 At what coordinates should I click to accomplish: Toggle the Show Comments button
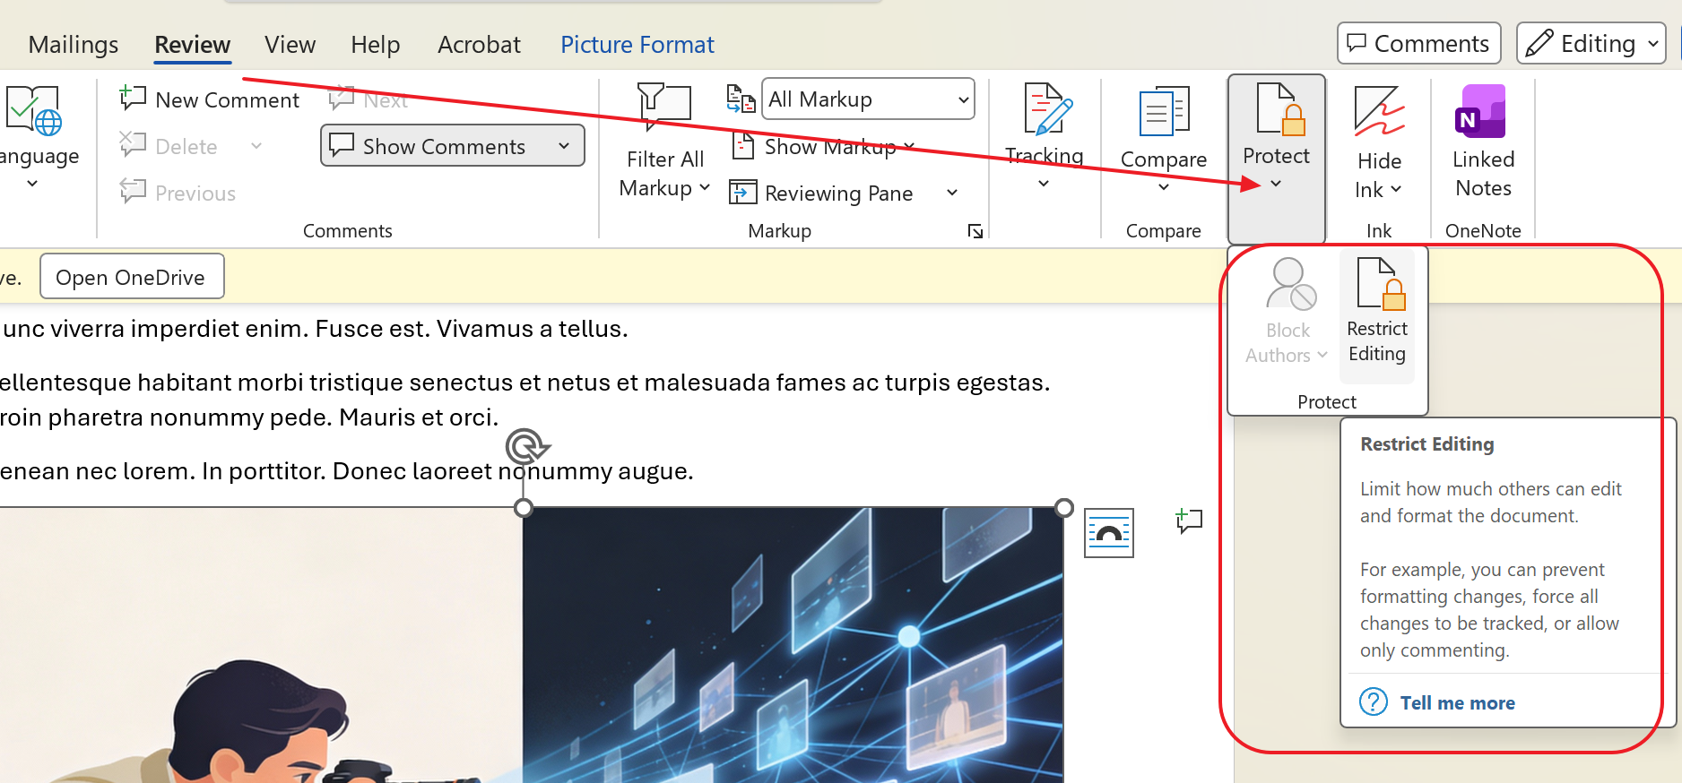[443, 146]
